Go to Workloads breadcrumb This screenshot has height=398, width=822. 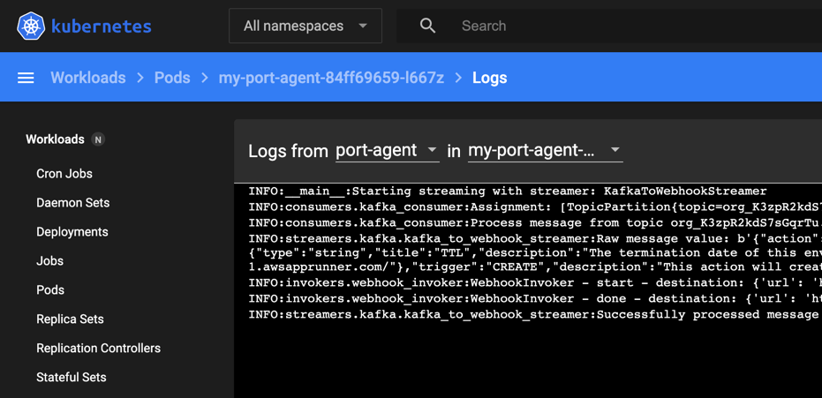tap(87, 78)
